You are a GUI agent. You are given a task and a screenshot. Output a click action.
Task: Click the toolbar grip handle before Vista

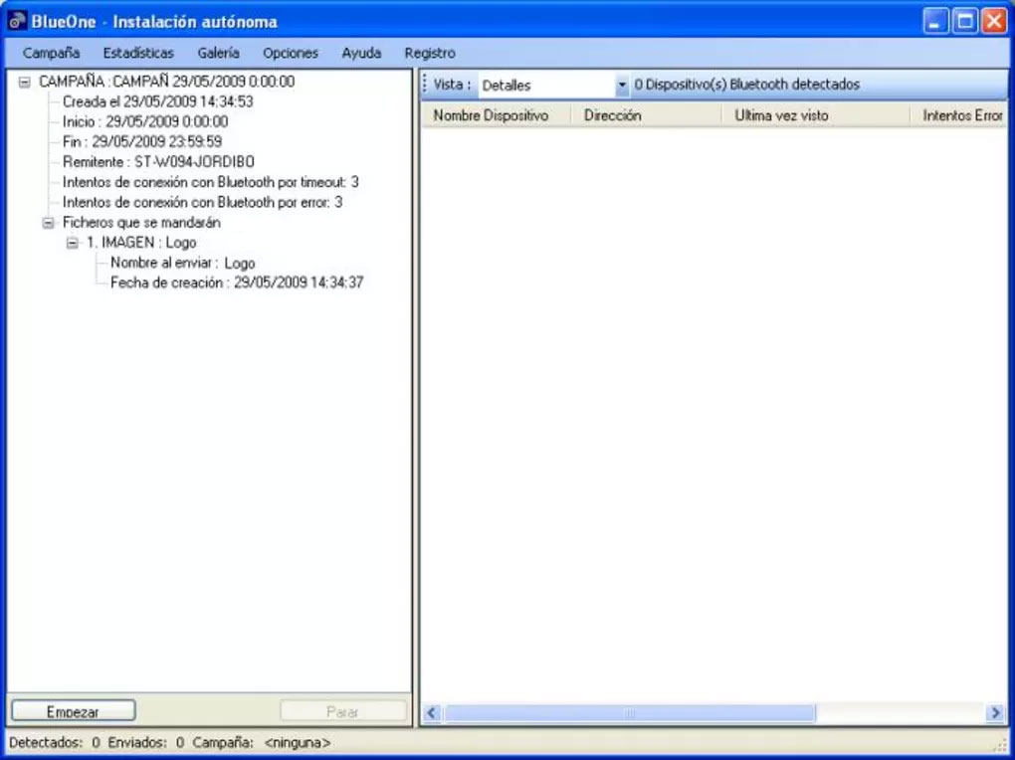425,85
